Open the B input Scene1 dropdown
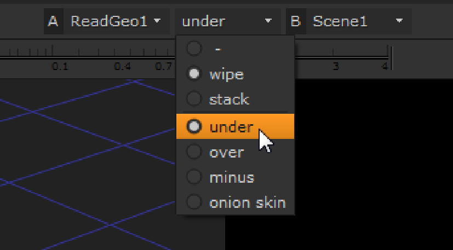The height and width of the screenshot is (250, 453). pos(357,22)
